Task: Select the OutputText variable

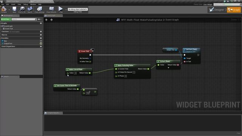Action: click(x=8, y=44)
